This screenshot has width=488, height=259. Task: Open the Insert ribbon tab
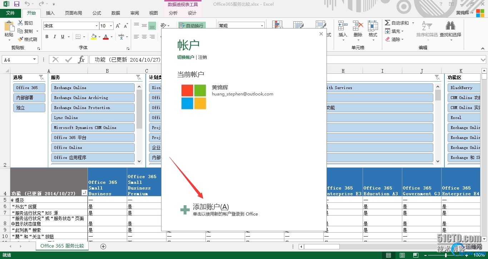50,13
